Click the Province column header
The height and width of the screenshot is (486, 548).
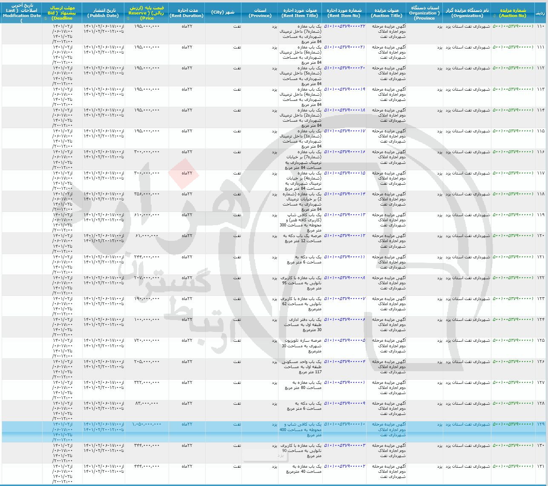260,13
